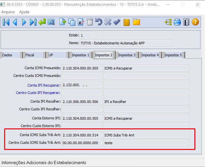Switch to the Dados tab
Image resolution: width=205 pixels, height=167 pixels.
(x=11, y=55)
